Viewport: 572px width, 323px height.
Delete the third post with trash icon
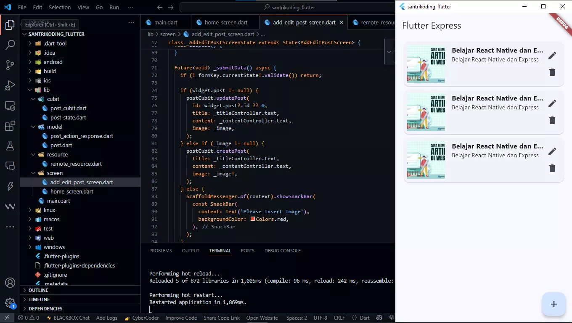pyautogui.click(x=552, y=168)
